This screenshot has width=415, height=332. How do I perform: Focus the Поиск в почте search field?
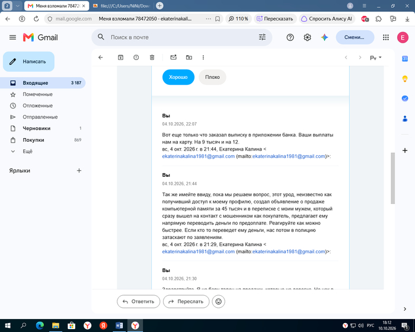(x=182, y=37)
